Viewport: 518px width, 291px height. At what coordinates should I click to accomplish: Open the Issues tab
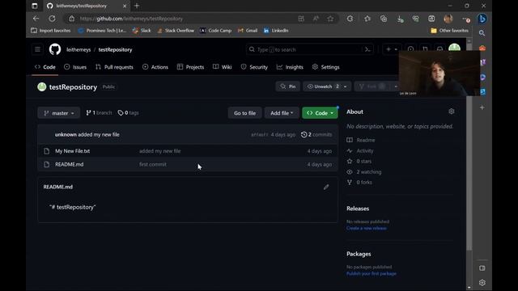pos(75,67)
